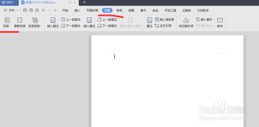259x127 pixels.
Task: Click 插入表目录 table of figures
Action: (164, 20)
